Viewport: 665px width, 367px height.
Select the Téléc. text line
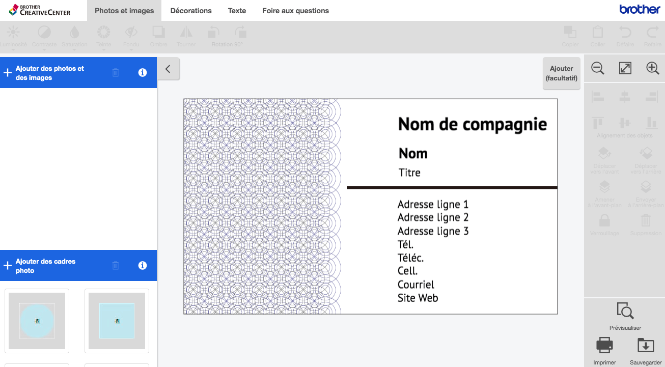coord(410,258)
